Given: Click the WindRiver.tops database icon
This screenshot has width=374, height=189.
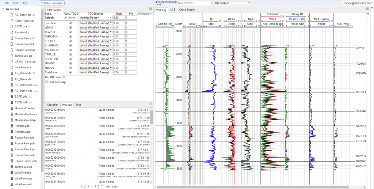Looking at the screenshot, I should click(x=12, y=178).
